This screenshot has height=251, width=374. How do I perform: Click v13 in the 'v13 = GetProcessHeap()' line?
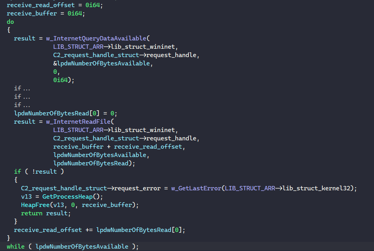click(x=26, y=197)
